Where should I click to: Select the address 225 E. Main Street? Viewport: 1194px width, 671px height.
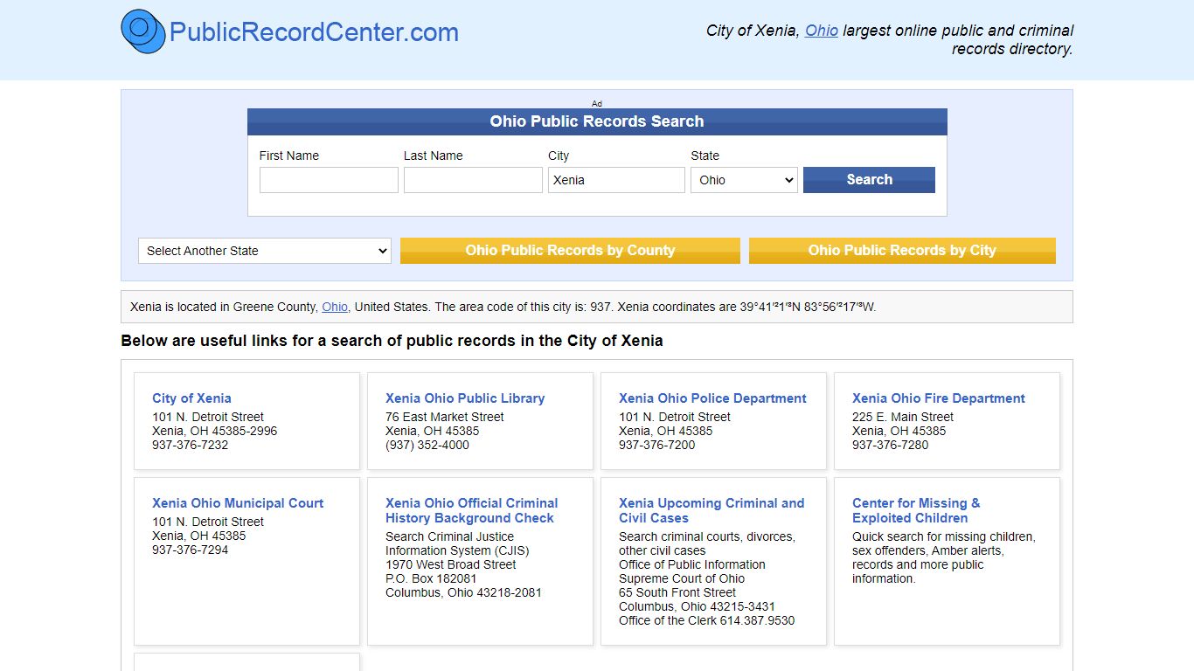click(903, 417)
